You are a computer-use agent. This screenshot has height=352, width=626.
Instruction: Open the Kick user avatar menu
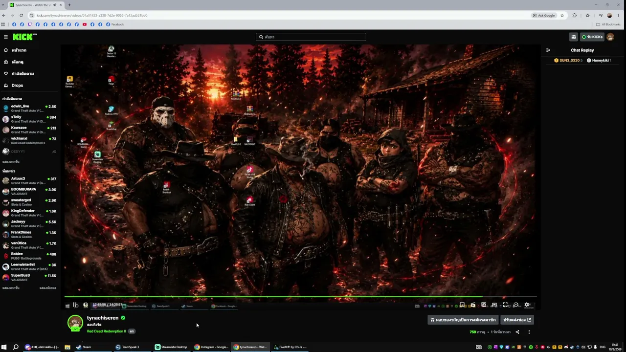pos(610,37)
